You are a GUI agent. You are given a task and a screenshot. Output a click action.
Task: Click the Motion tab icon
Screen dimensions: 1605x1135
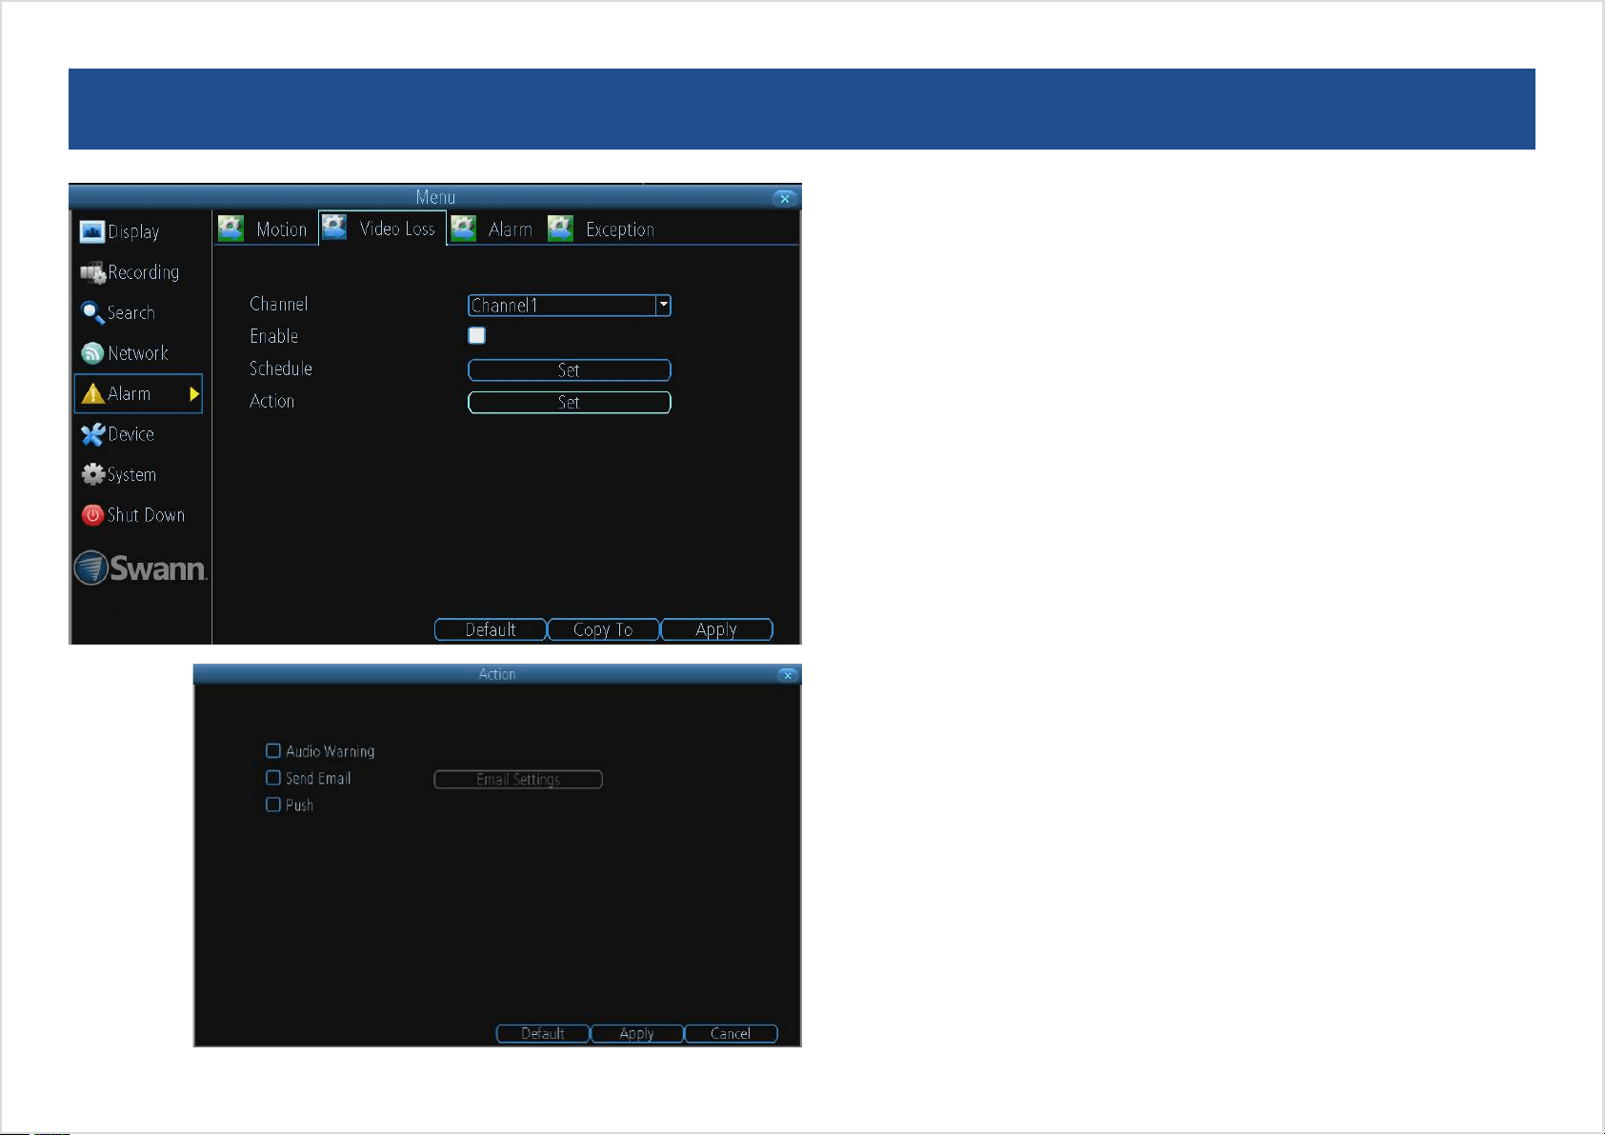pyautogui.click(x=231, y=229)
